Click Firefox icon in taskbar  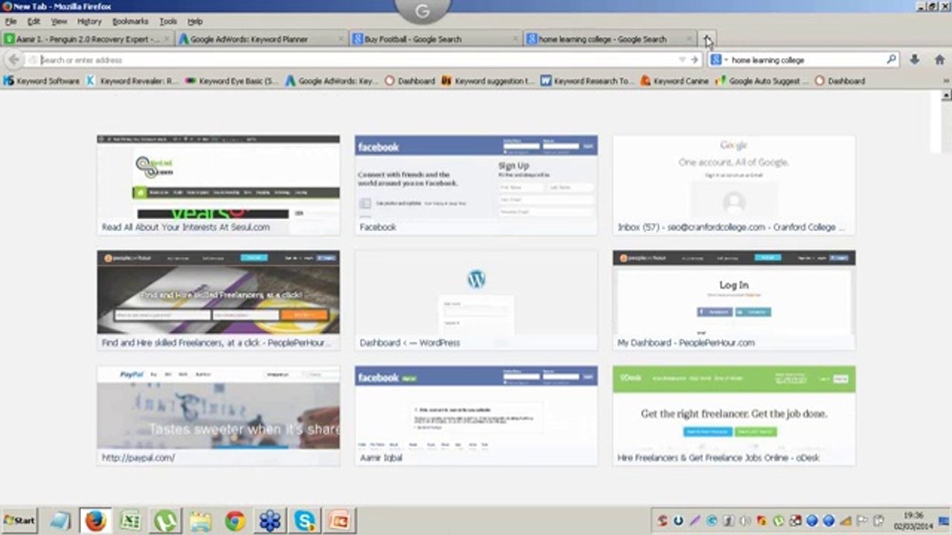[95, 520]
